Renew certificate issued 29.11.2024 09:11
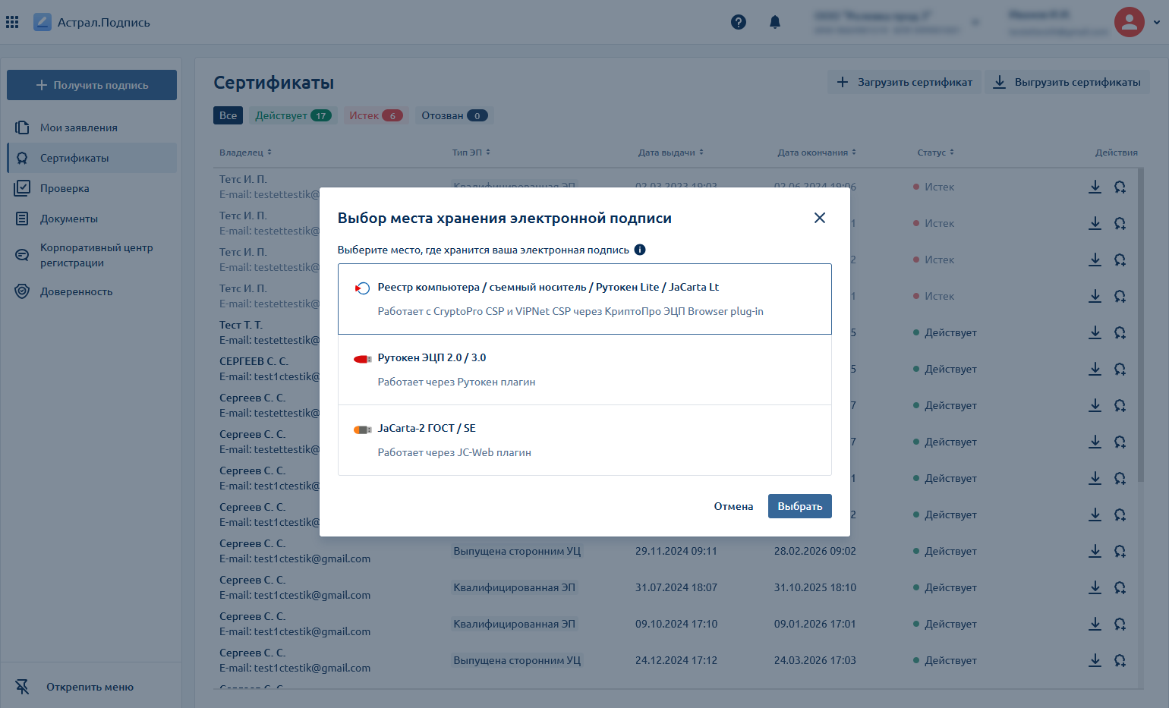 [1120, 551]
